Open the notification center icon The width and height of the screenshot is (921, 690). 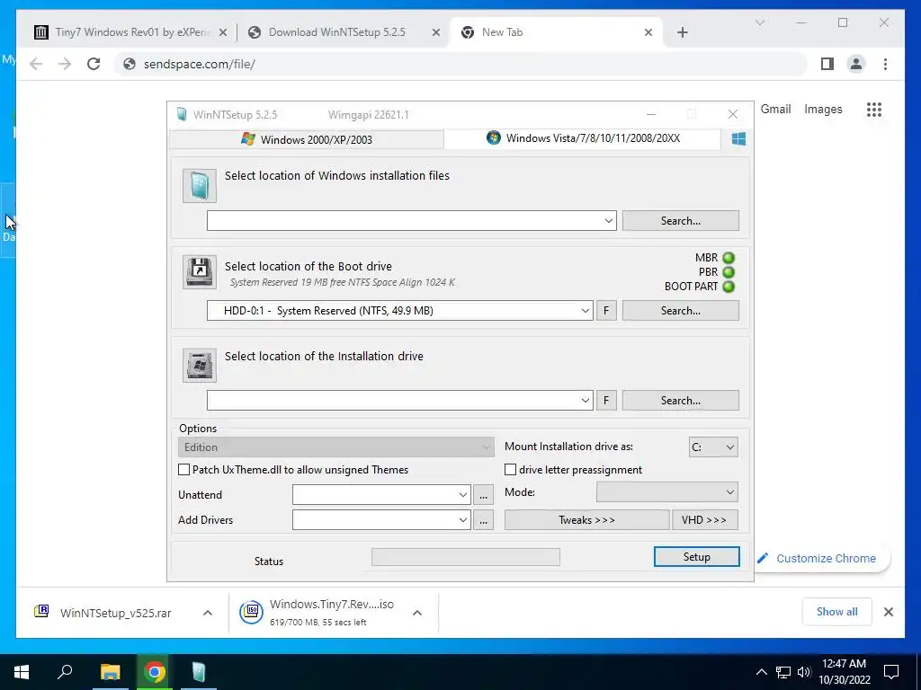click(x=891, y=672)
